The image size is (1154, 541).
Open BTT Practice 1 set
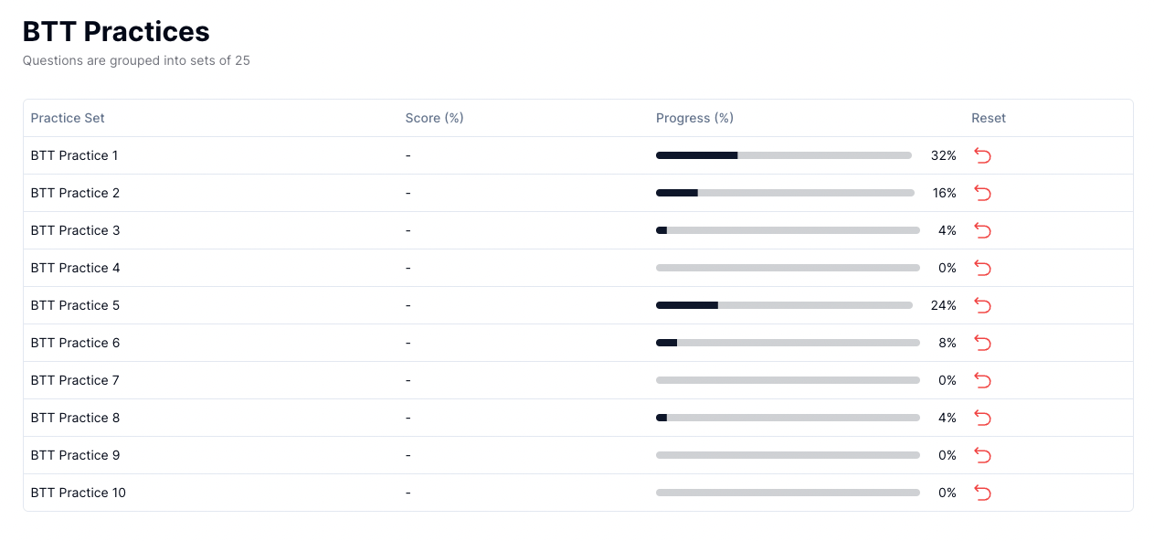74,155
